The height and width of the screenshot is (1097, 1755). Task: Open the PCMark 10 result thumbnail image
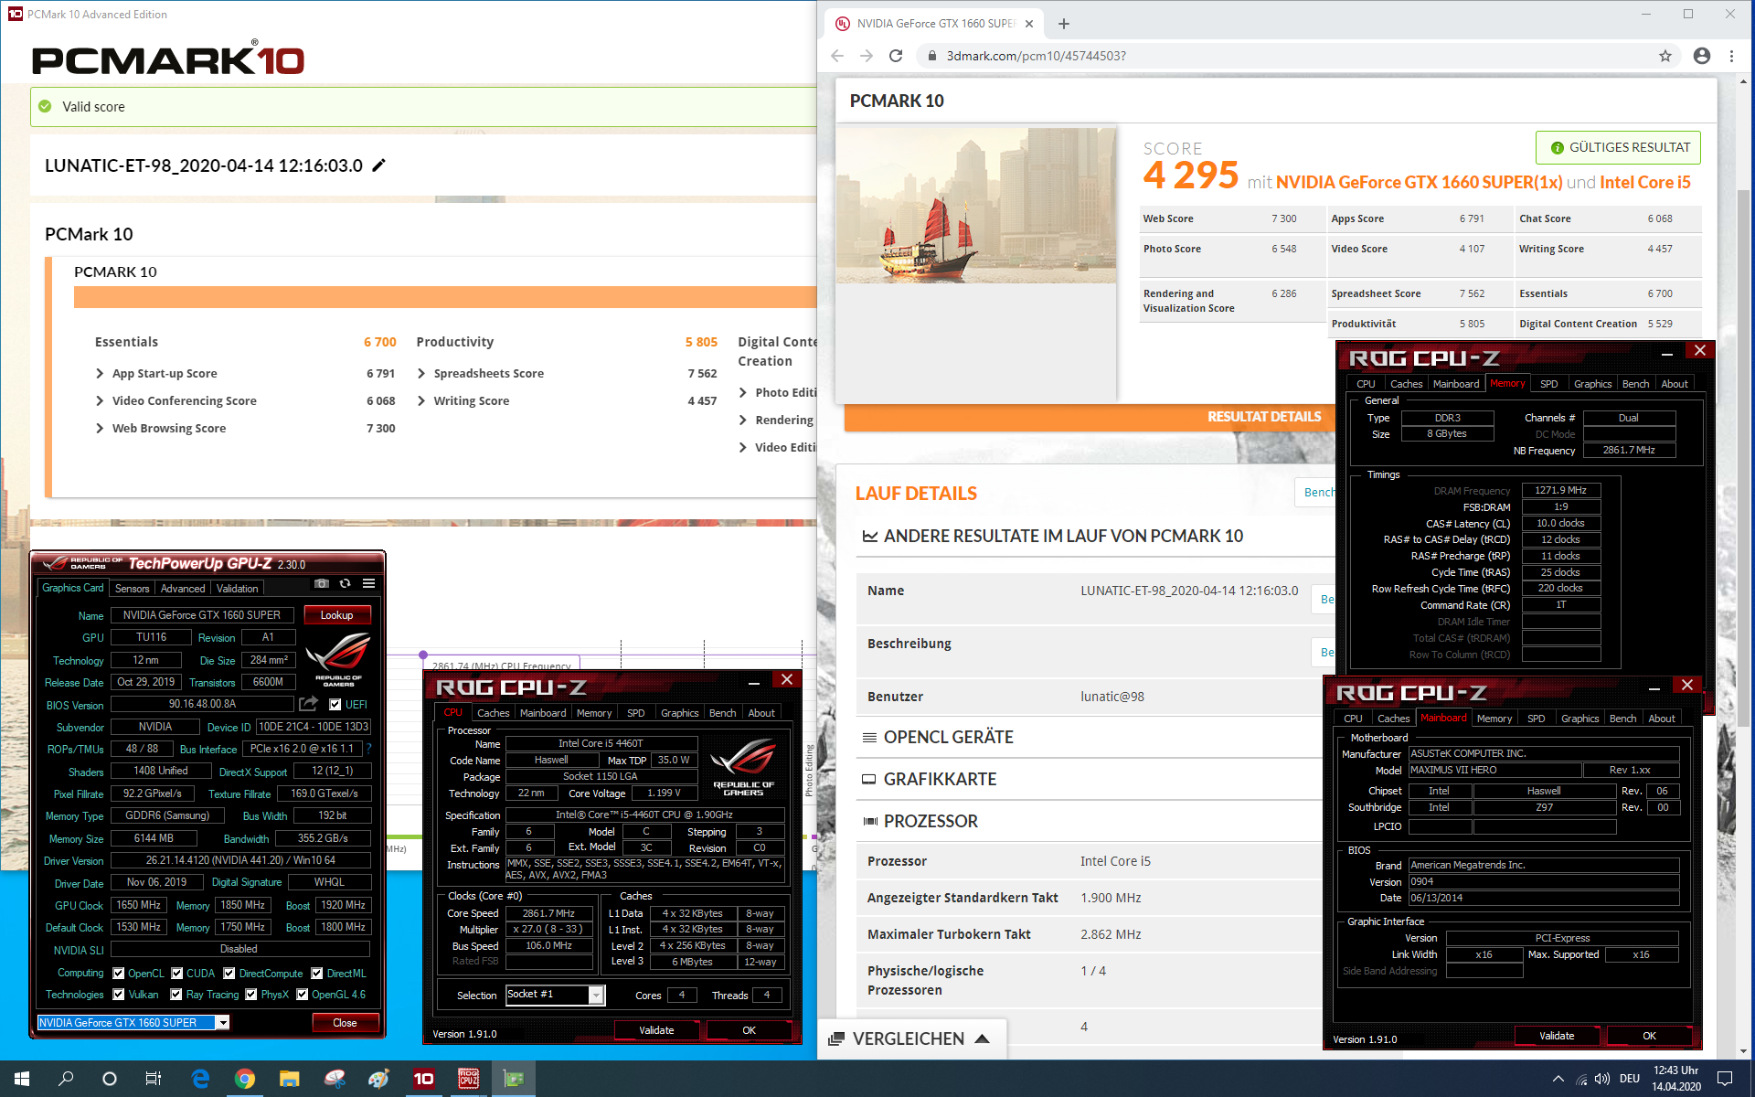[x=976, y=206]
